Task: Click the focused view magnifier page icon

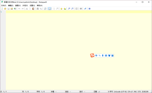Action: 45,9
